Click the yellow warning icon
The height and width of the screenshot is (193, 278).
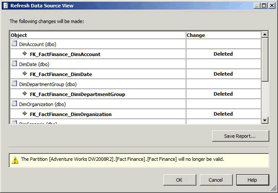coord(15,160)
